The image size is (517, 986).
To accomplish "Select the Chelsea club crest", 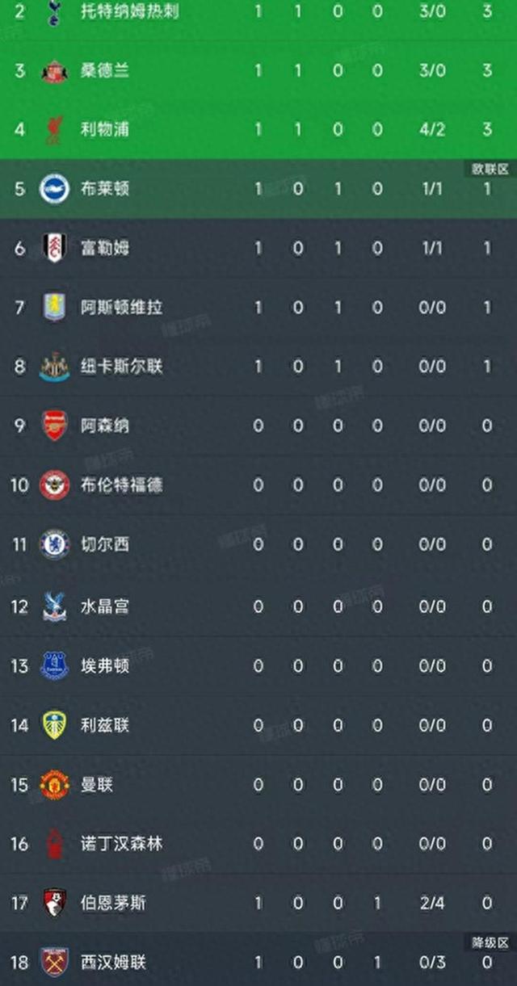I will pyautogui.click(x=55, y=543).
